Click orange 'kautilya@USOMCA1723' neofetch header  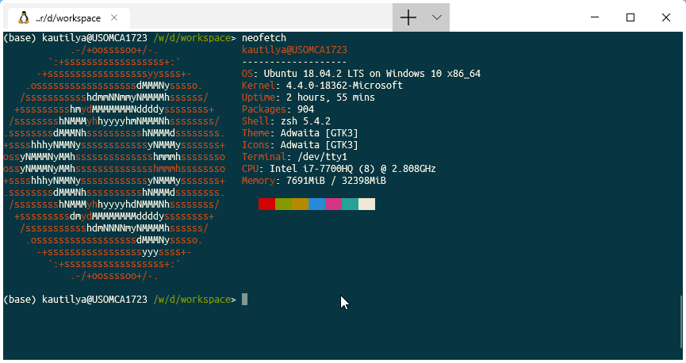pos(294,50)
